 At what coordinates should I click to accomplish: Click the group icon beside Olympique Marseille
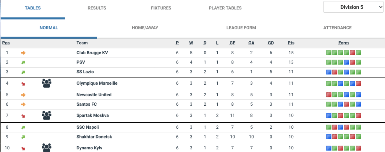pyautogui.click(x=47, y=83)
